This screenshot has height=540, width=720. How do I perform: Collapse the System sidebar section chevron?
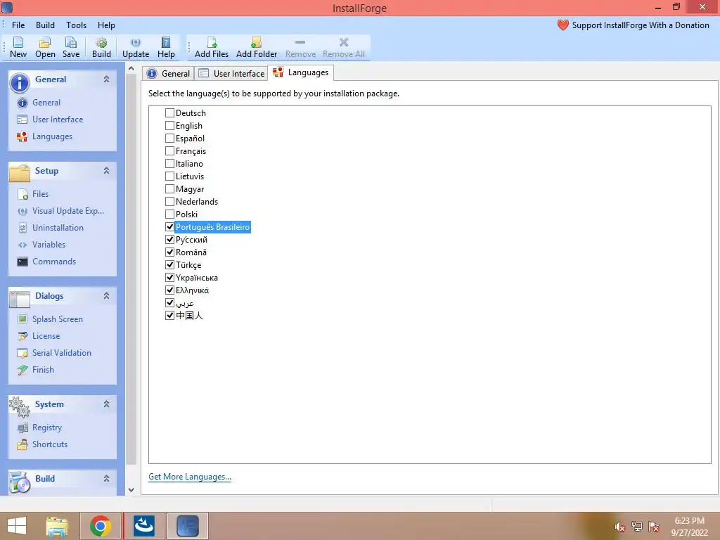coord(107,404)
